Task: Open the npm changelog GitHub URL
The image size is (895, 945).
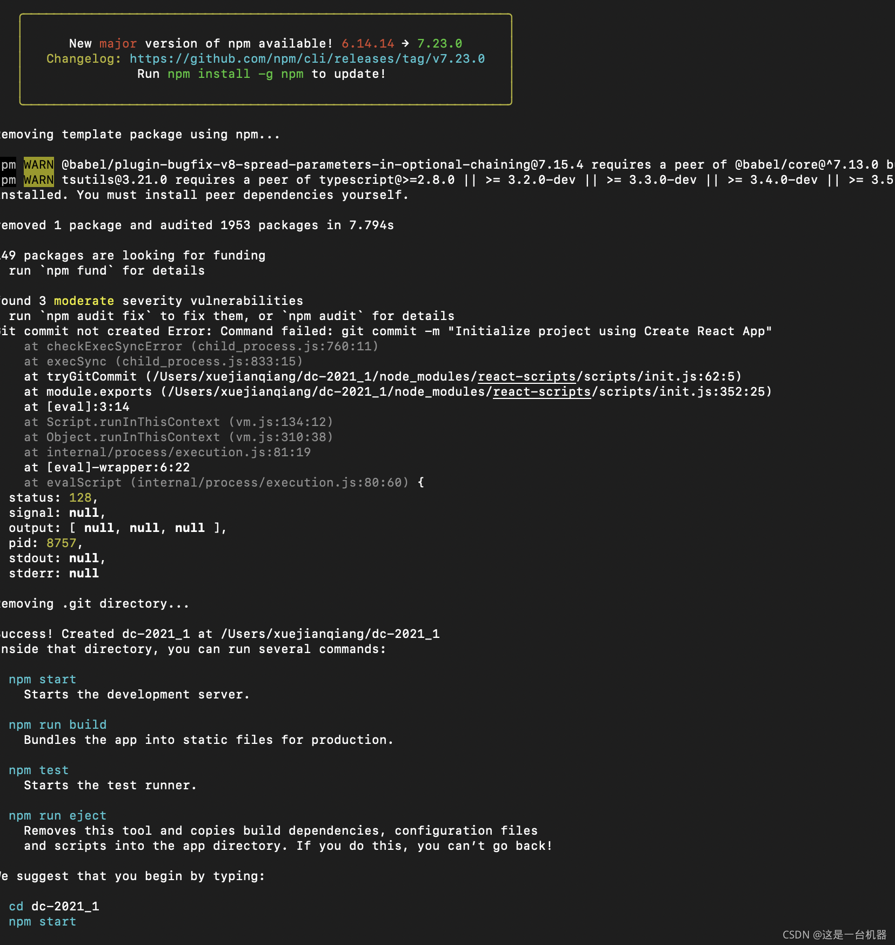Action: point(307,58)
